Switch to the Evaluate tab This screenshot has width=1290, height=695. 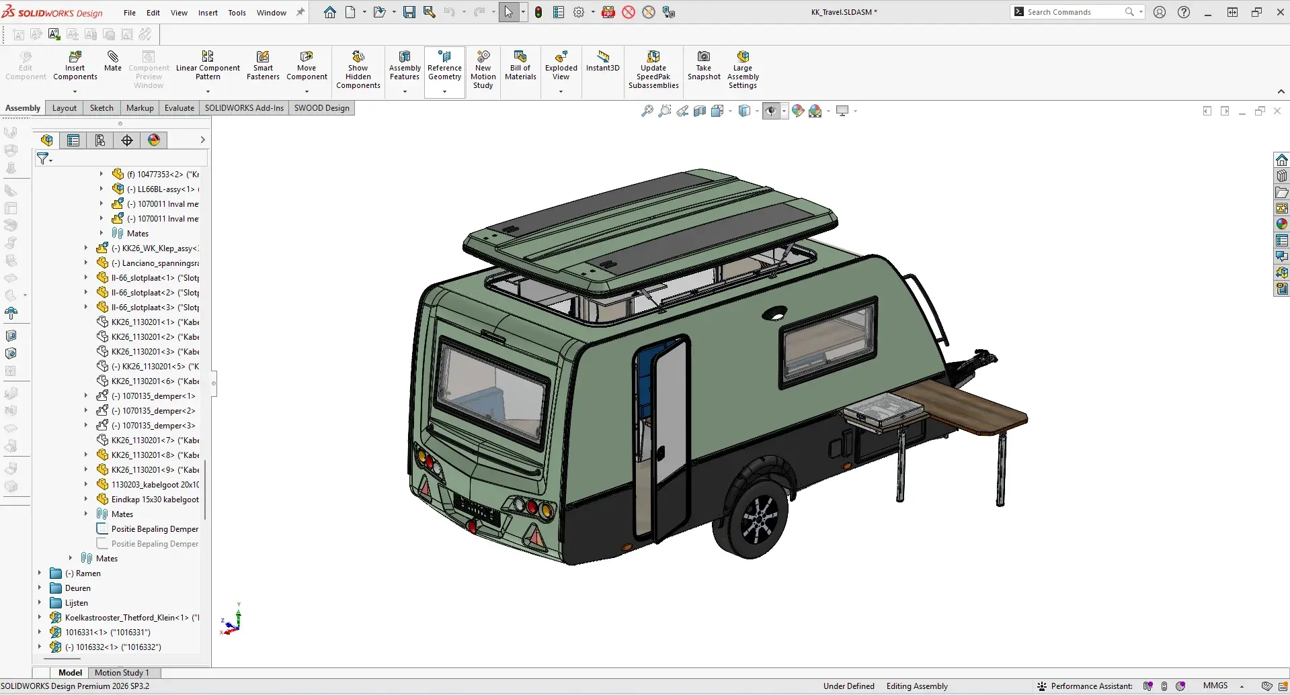coord(179,107)
